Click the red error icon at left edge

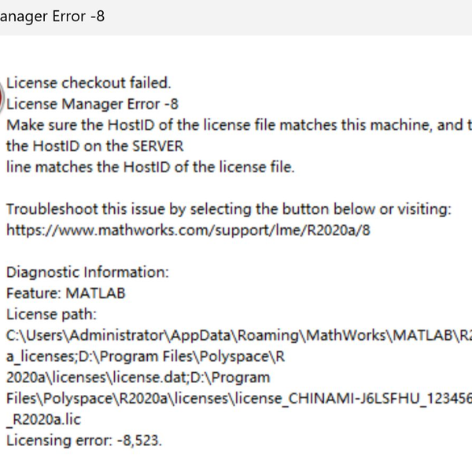[x=2, y=93]
